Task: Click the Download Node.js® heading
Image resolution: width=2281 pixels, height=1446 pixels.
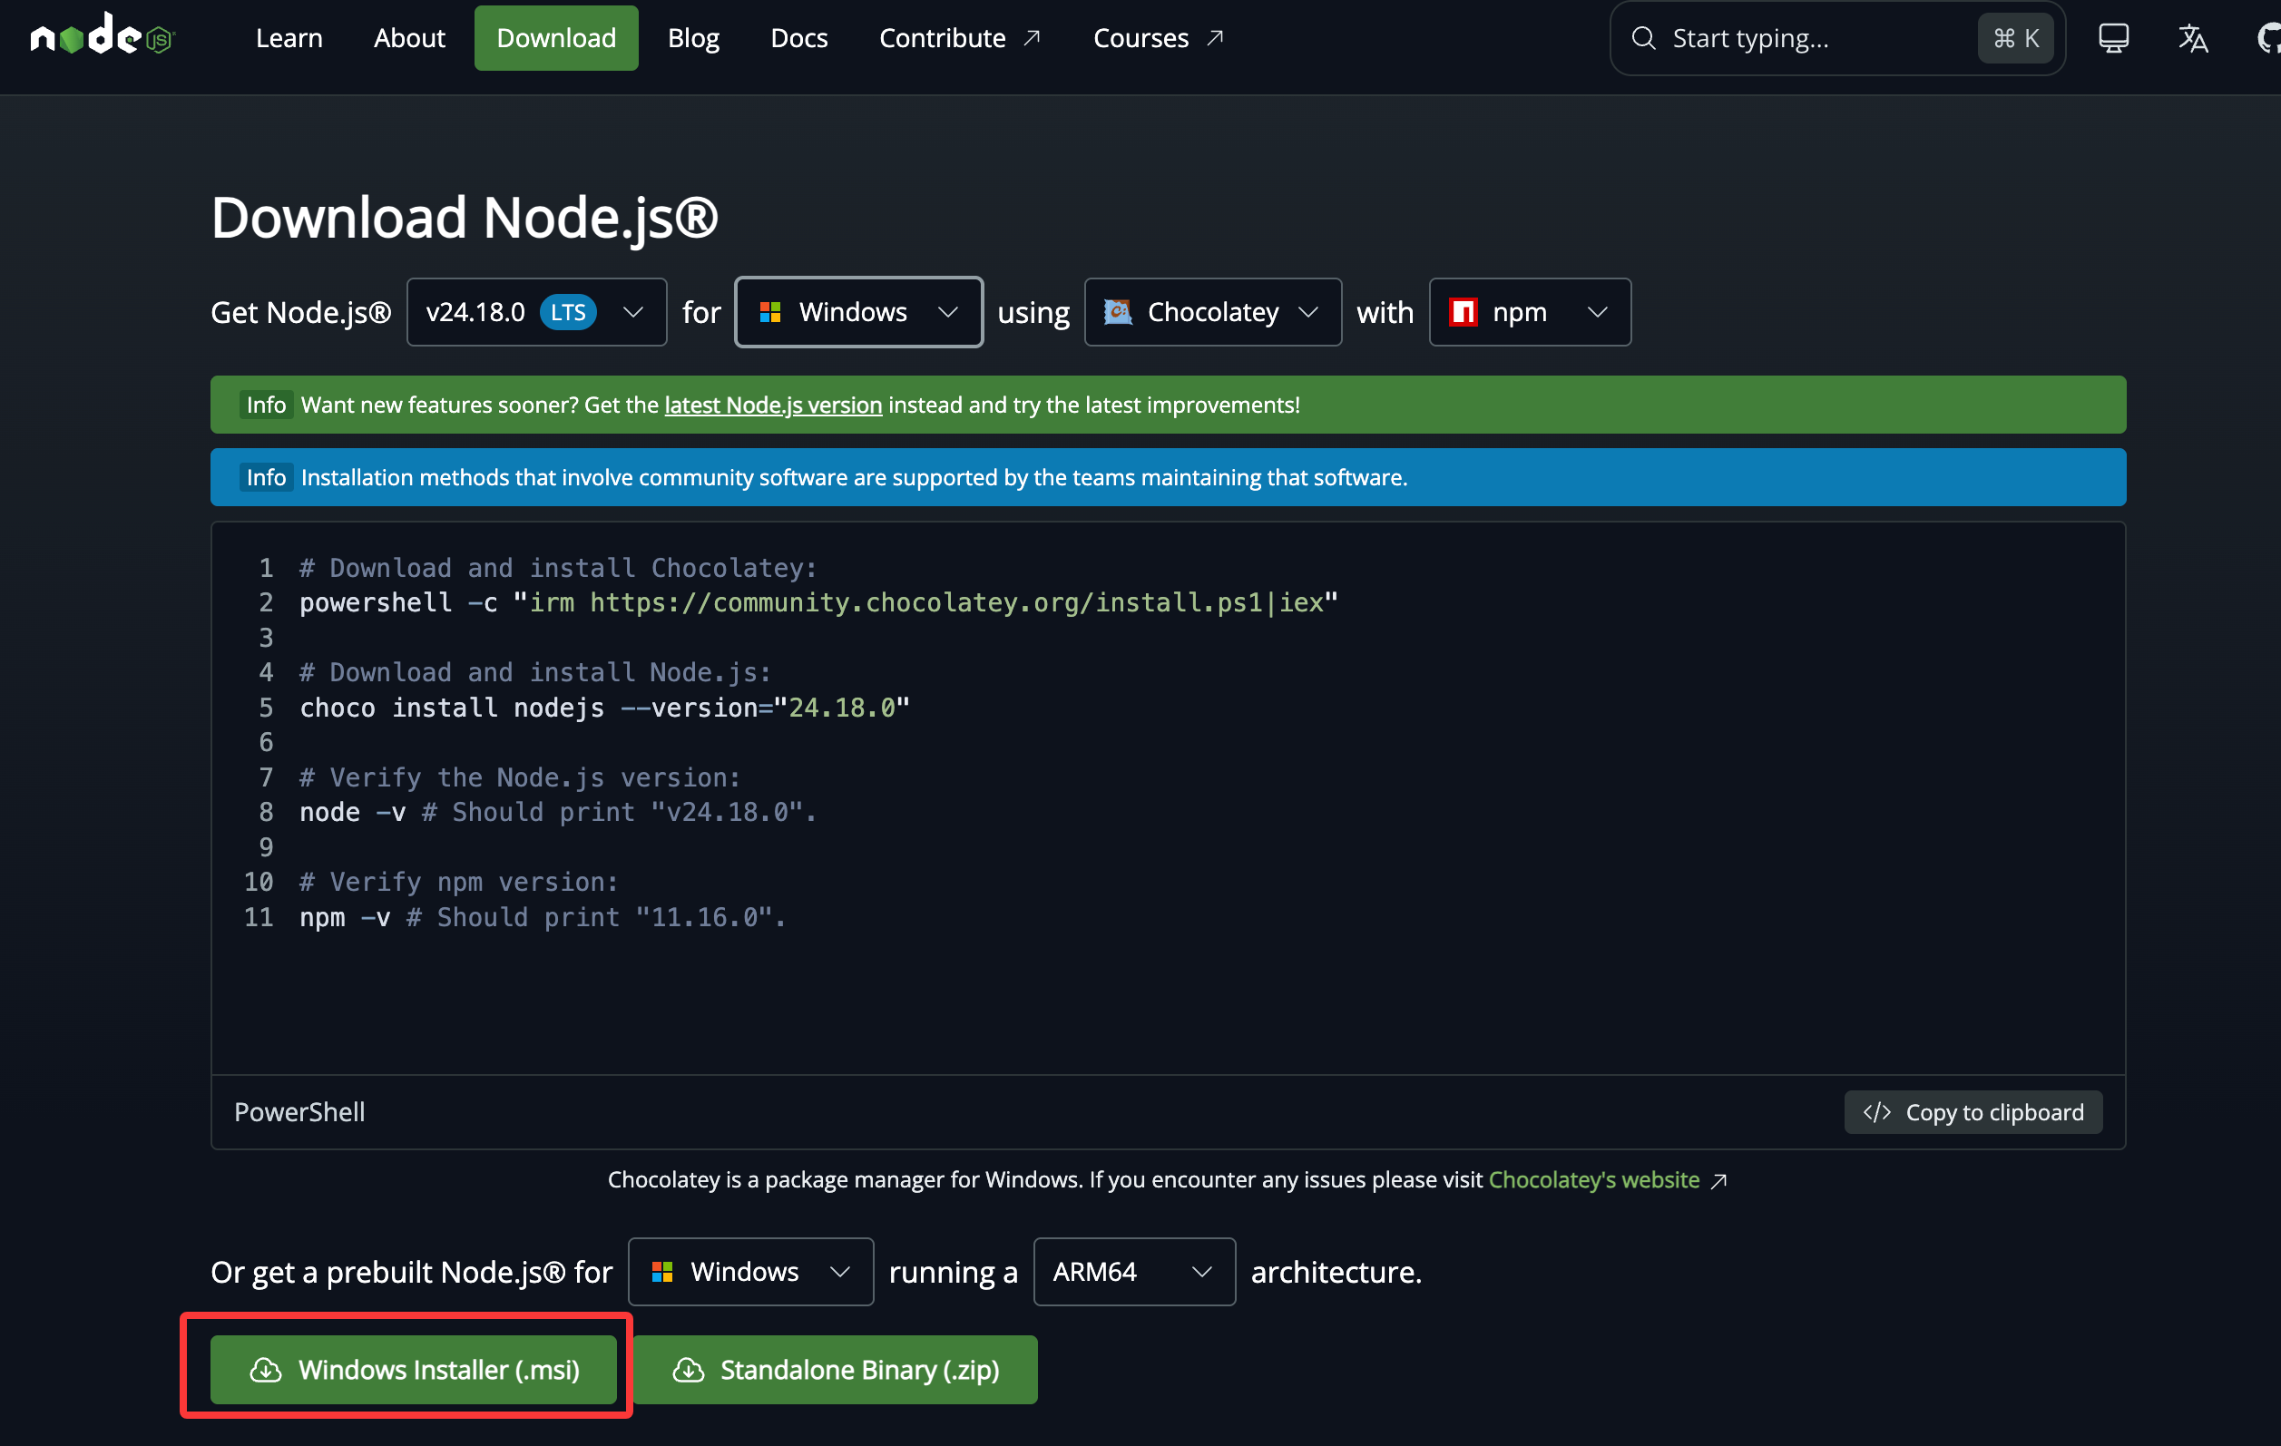Action: tap(465, 217)
